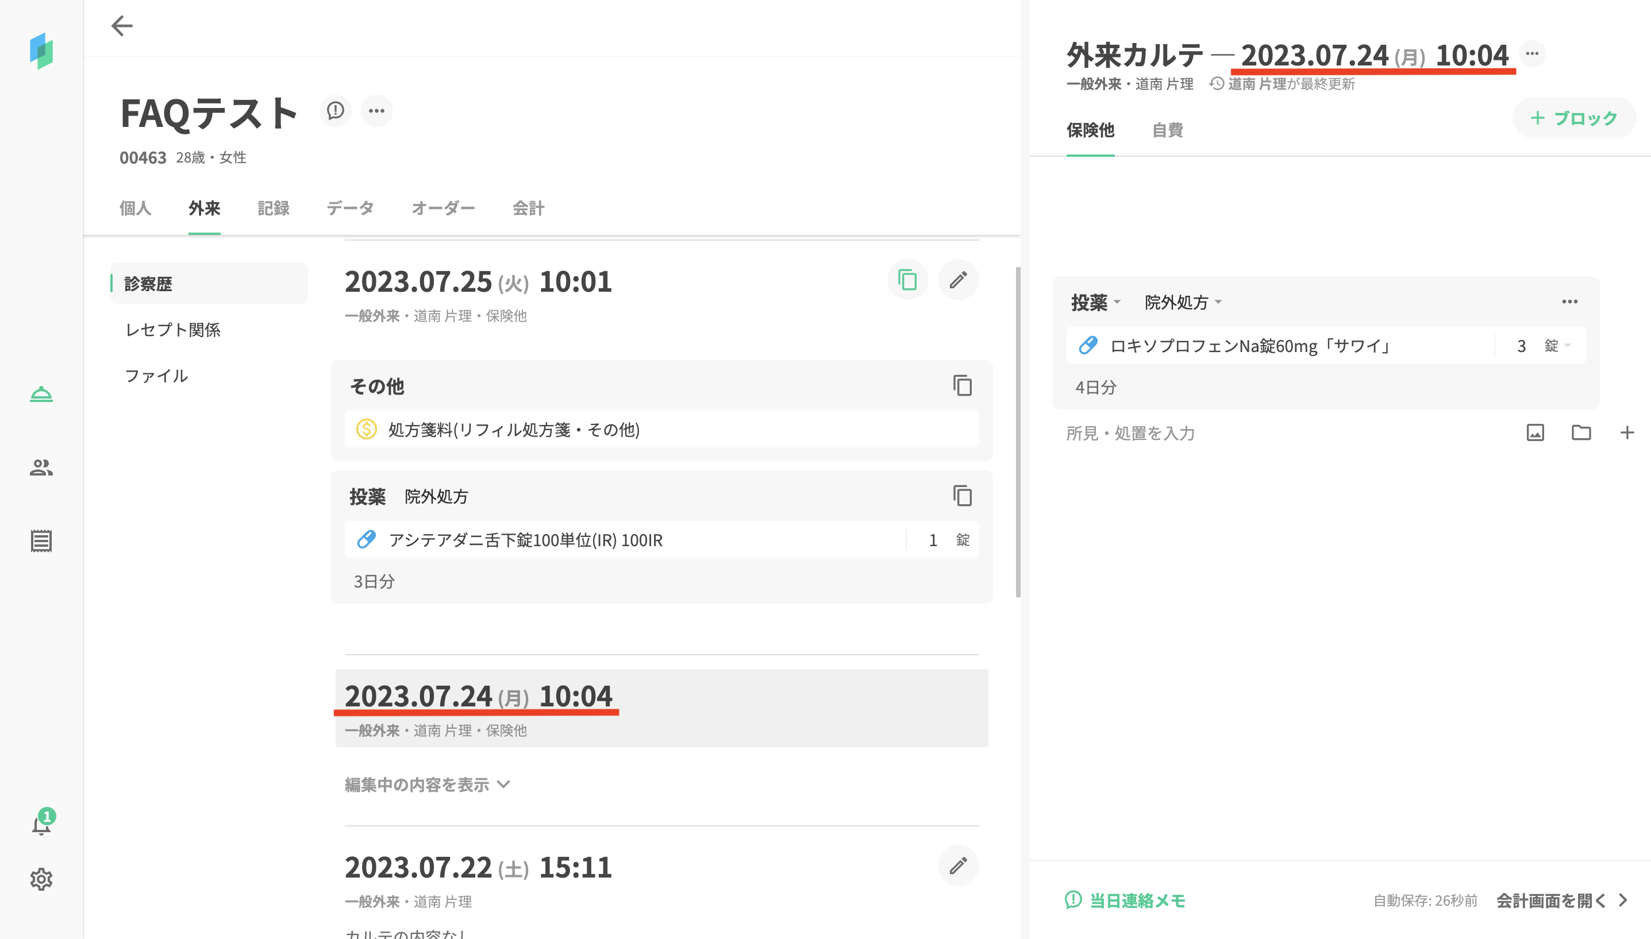Switch to the 会計 tab

coord(528,208)
